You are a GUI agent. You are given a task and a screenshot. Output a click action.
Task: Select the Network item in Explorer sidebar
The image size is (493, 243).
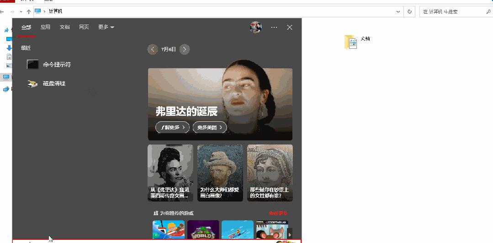click(x=6, y=89)
